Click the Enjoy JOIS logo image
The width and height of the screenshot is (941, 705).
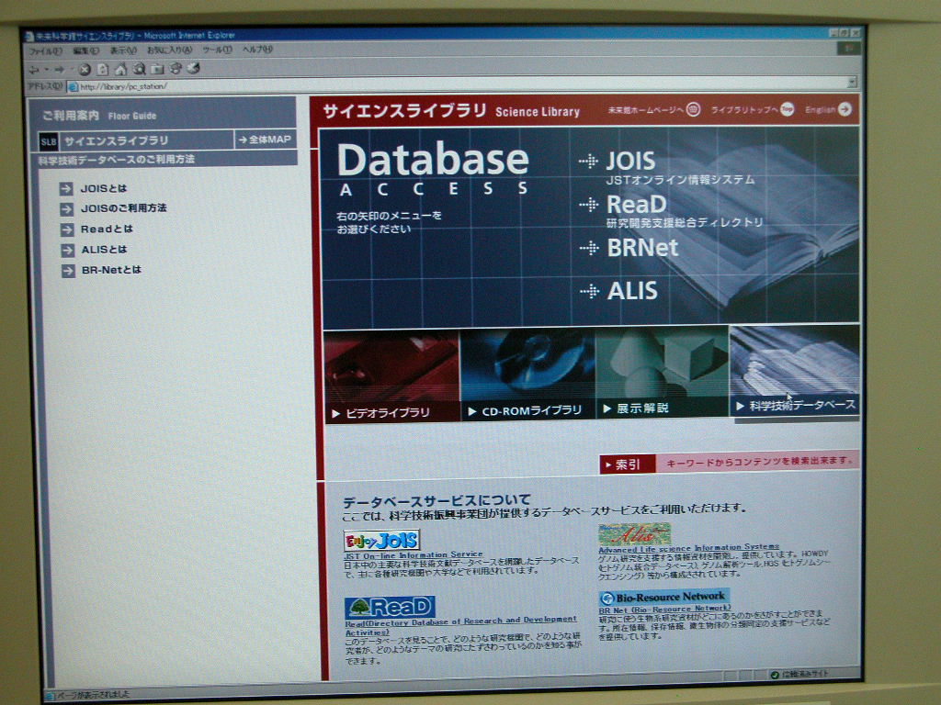(x=381, y=540)
